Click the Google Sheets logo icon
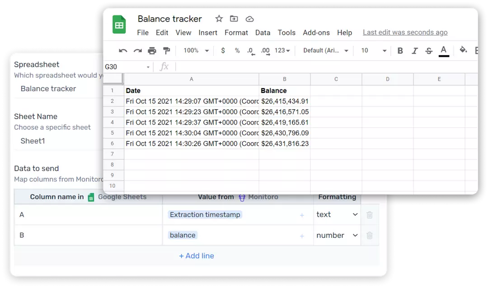The height and width of the screenshot is (288, 488). coord(119,24)
